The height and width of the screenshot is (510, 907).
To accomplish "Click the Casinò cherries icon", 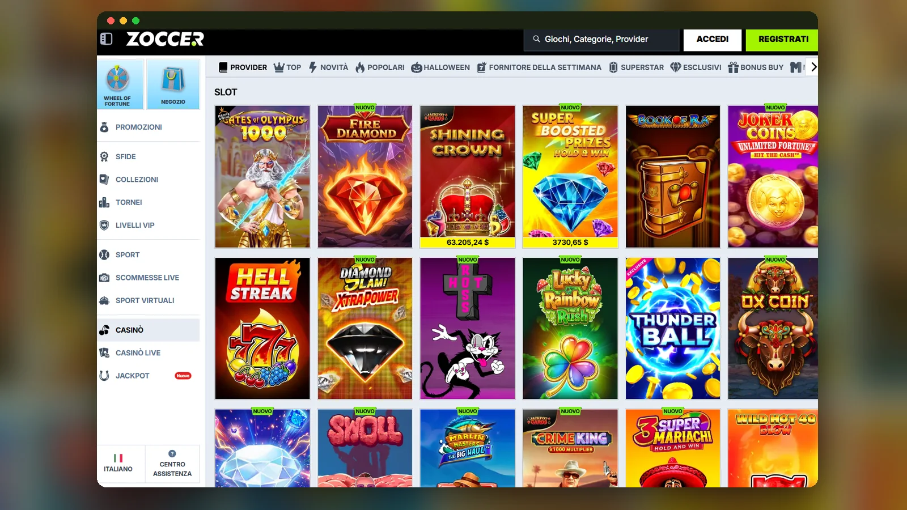I will coord(104,330).
